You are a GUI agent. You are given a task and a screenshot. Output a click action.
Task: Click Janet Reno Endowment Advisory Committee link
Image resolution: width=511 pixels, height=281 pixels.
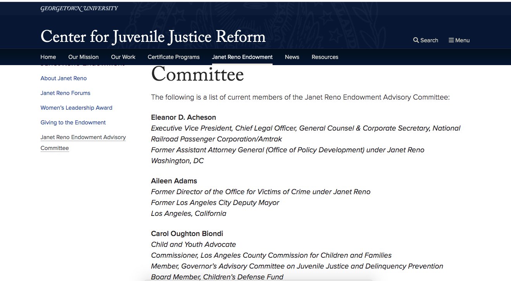(x=83, y=143)
